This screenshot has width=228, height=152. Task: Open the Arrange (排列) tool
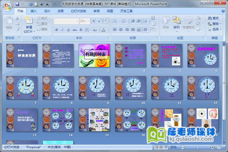tap(176, 23)
